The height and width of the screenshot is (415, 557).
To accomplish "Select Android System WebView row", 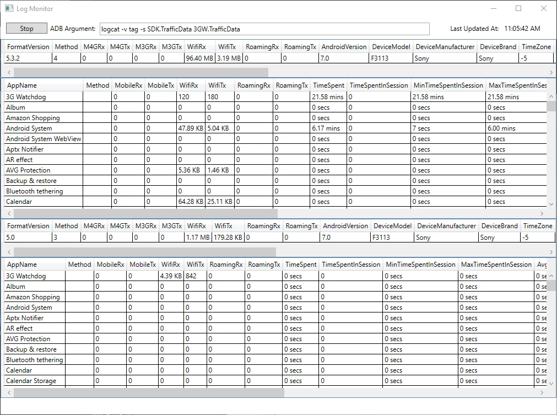I will coord(275,138).
